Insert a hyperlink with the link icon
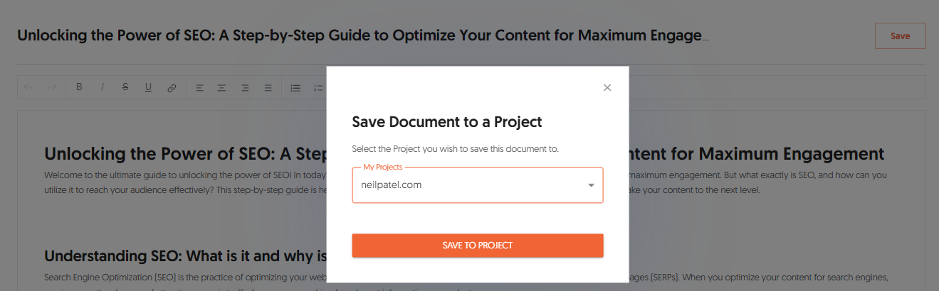 pyautogui.click(x=172, y=88)
